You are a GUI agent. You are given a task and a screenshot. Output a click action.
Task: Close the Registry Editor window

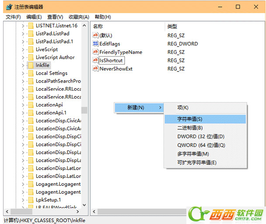(256, 7)
